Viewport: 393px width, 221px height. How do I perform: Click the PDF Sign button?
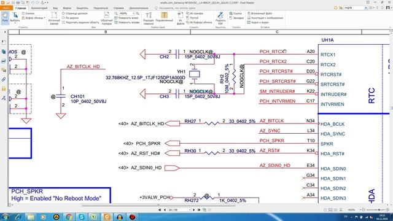[220, 18]
